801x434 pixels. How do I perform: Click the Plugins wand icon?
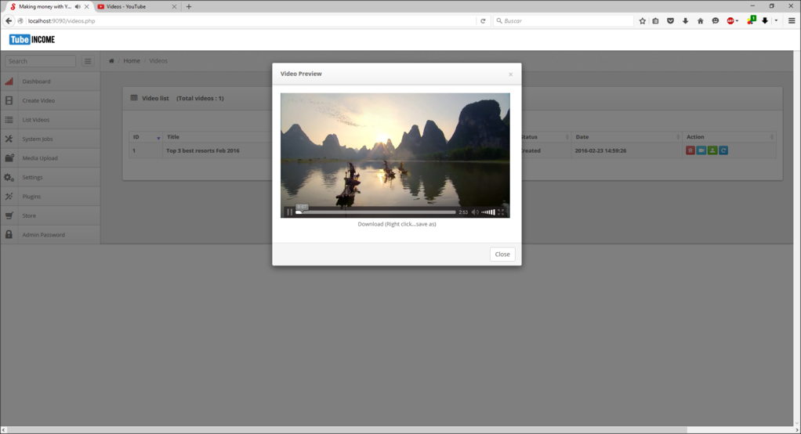tap(9, 197)
